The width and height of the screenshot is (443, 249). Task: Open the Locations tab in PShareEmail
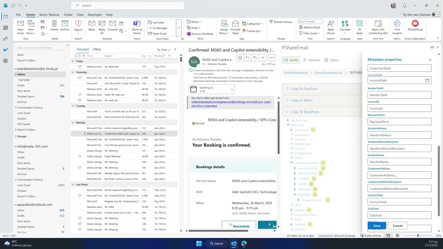pos(311,60)
